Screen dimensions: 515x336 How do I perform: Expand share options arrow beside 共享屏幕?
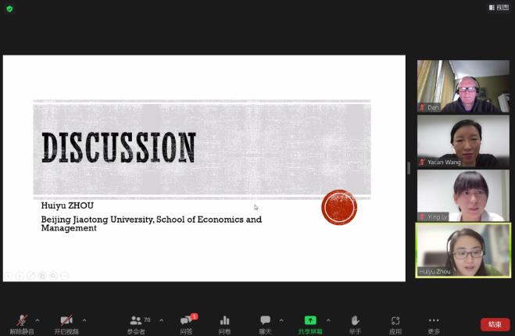pos(328,320)
